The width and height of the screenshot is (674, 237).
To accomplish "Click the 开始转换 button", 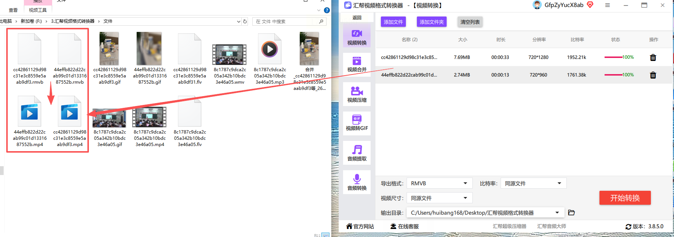I will click(x=625, y=198).
